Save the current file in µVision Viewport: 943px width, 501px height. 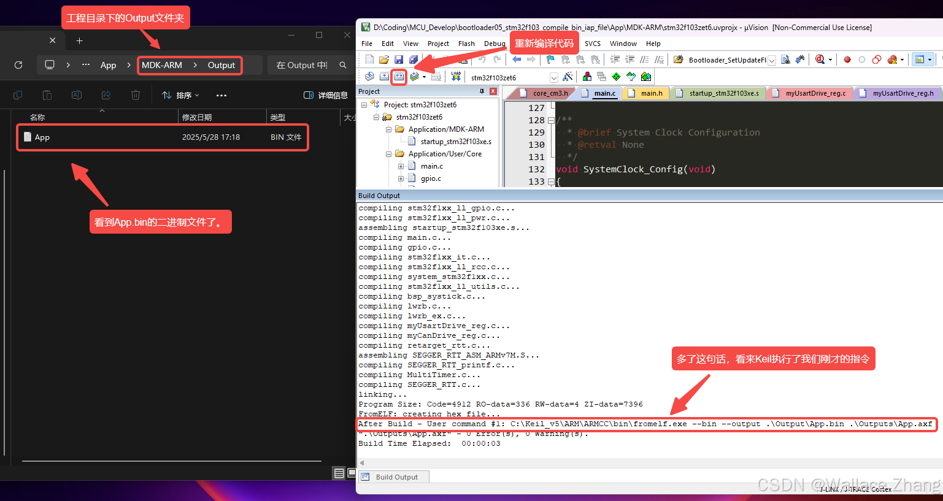point(399,59)
